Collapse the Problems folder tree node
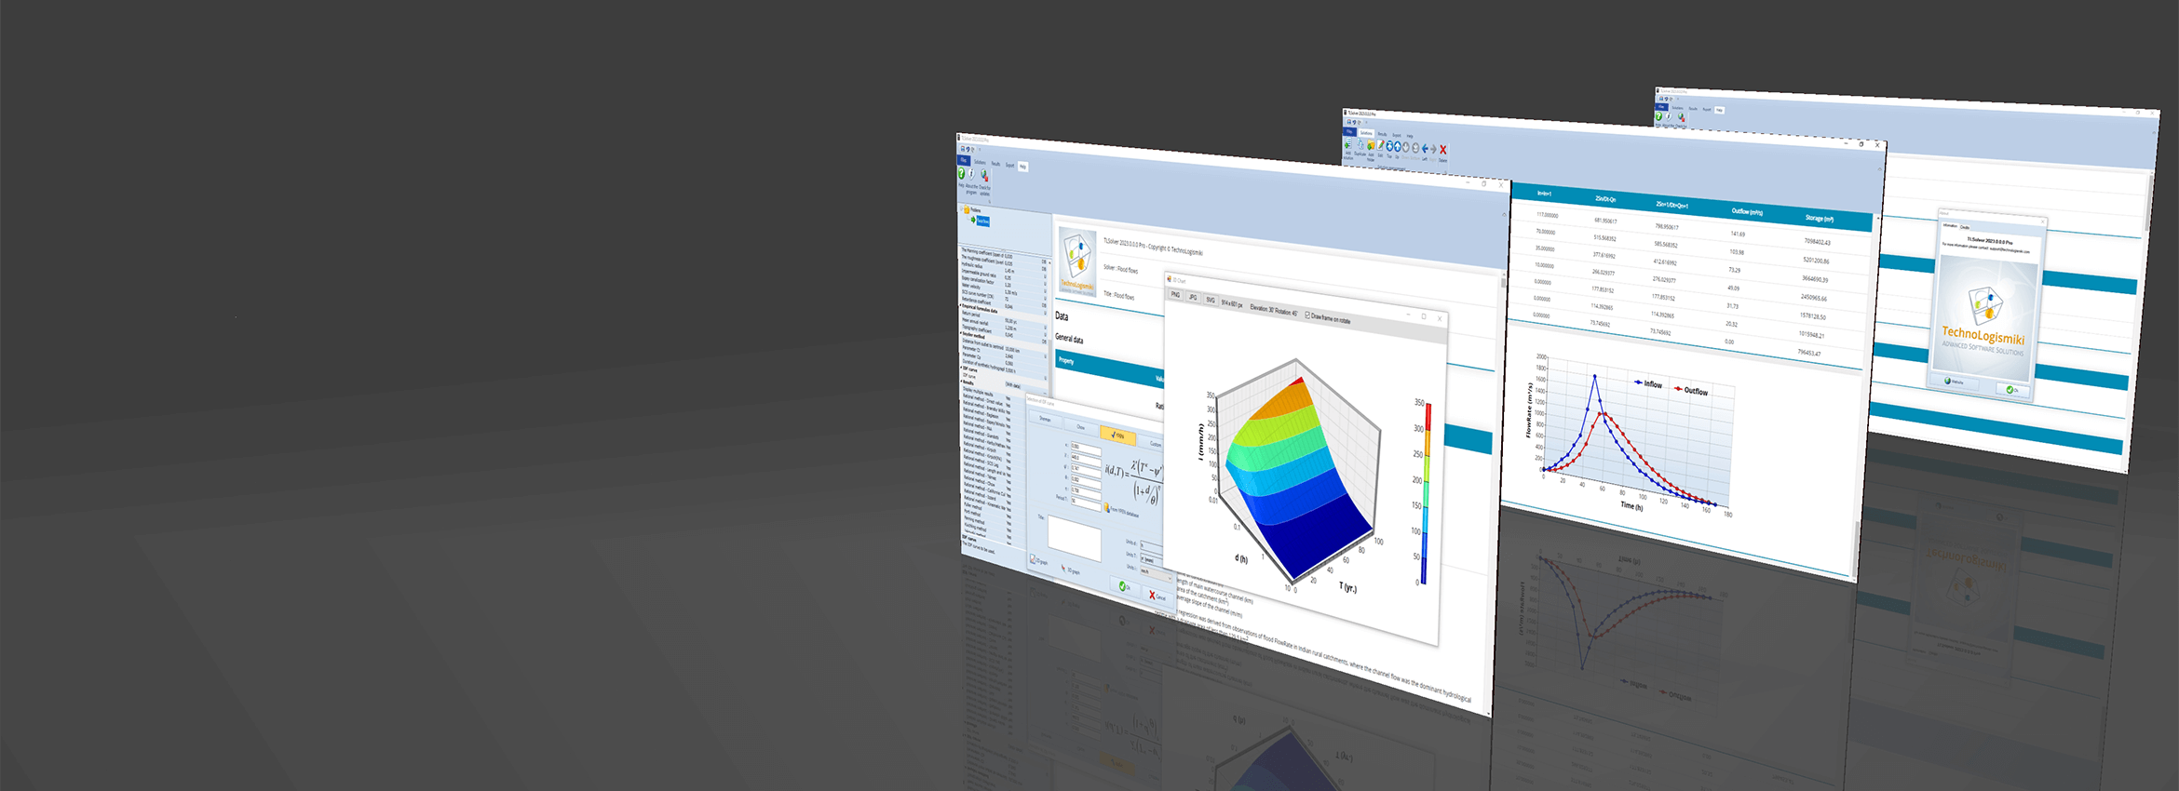Viewport: 2179px width, 791px height. click(962, 210)
